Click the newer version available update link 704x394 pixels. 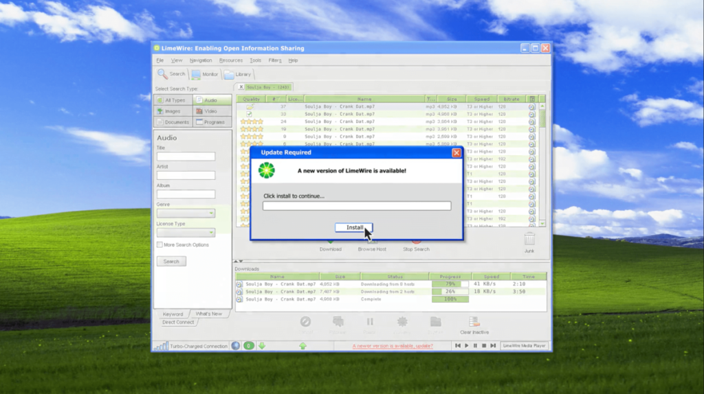click(x=392, y=346)
